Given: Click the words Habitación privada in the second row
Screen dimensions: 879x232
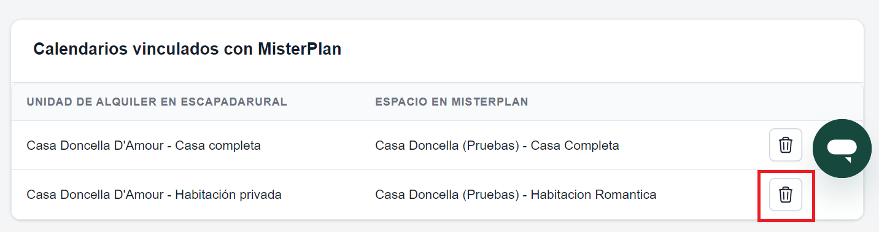Looking at the screenshot, I should 228,195.
